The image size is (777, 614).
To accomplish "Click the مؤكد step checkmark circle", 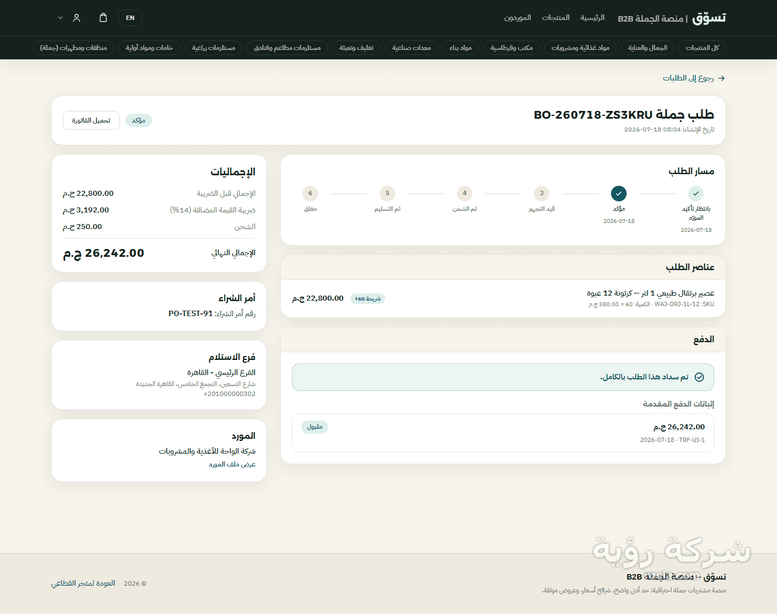I will pyautogui.click(x=619, y=194).
